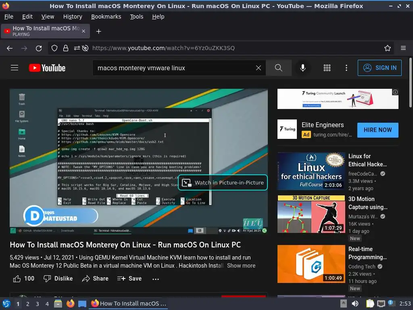Close the YouTube tab
The image size is (413, 310).
pyautogui.click(x=83, y=31)
